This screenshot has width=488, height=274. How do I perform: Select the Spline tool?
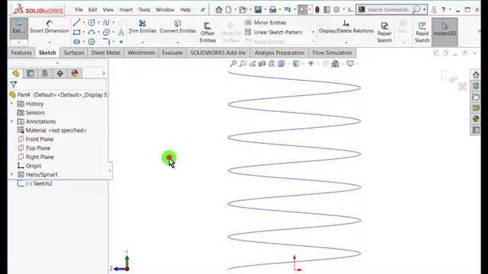106,23
